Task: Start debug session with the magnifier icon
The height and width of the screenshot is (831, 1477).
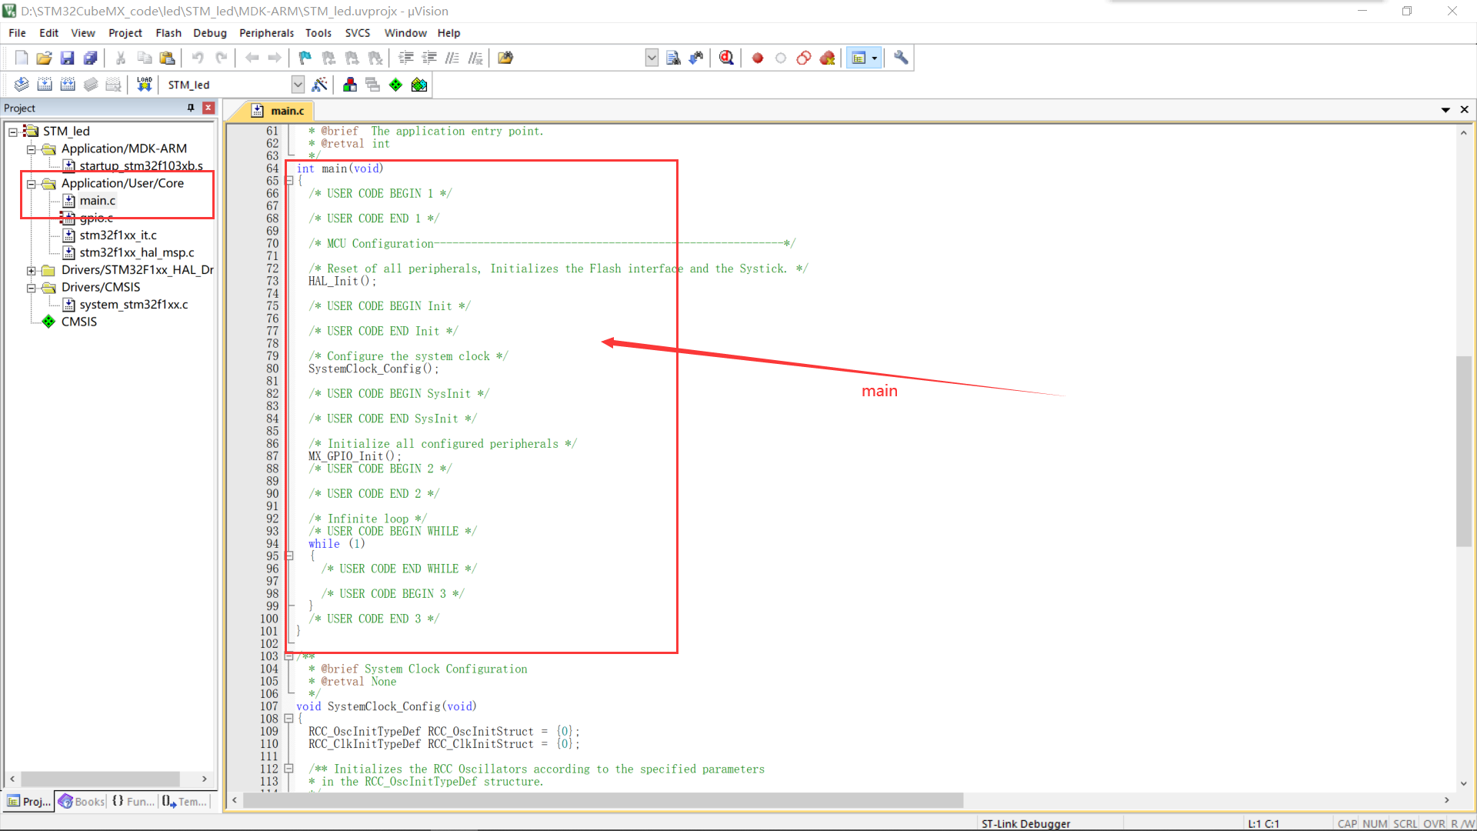Action: pos(726,58)
